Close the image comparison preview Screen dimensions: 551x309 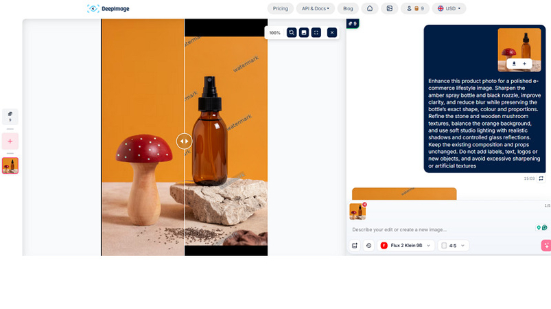pyautogui.click(x=331, y=33)
